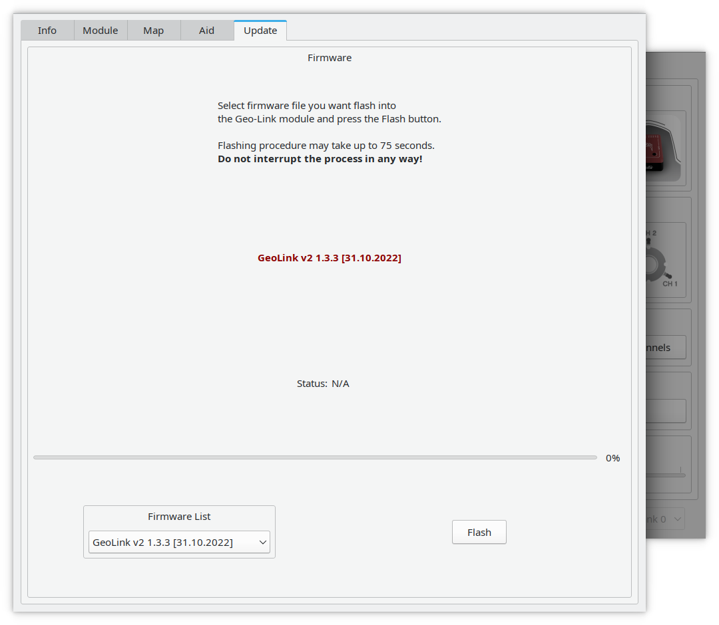Click the Firmware List group label

point(179,517)
